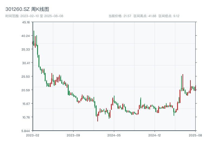Click the 2023-02 x-axis date label
This screenshot has width=217, height=163.
(33, 135)
